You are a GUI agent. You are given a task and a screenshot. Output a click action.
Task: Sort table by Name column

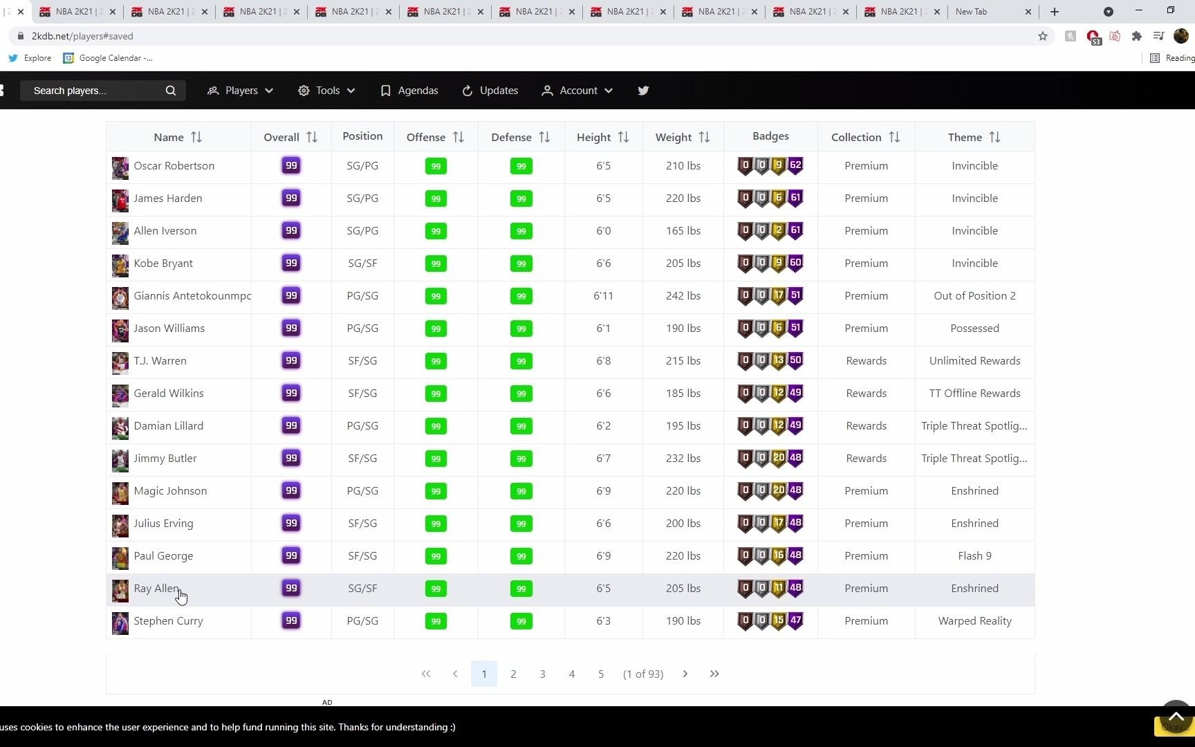pyautogui.click(x=196, y=137)
